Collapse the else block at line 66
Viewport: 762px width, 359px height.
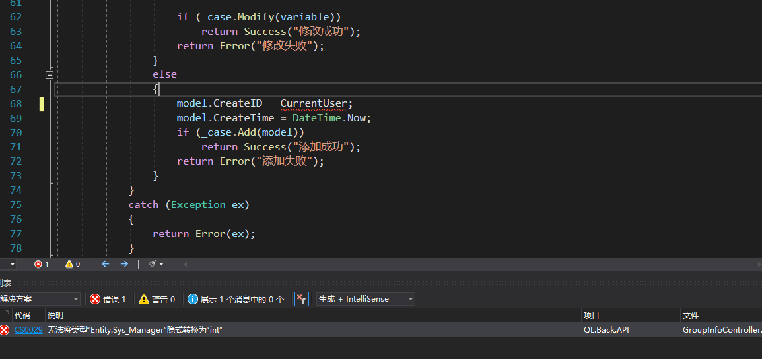(x=50, y=74)
